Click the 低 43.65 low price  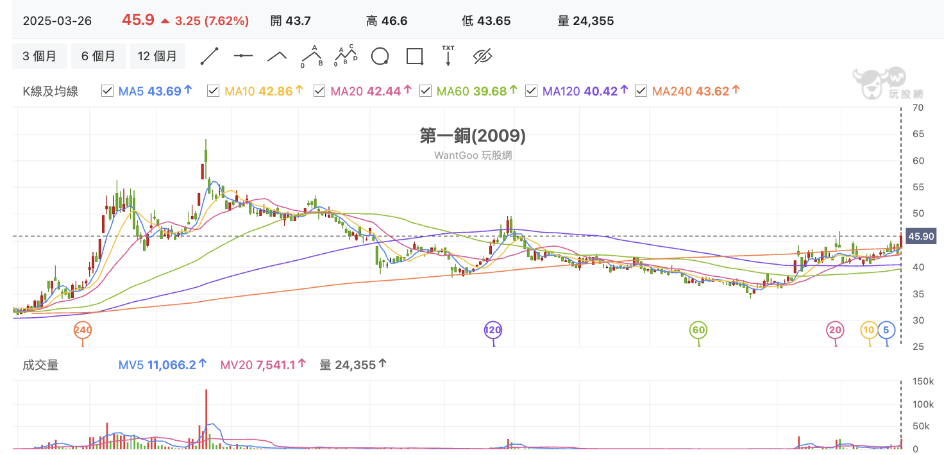(486, 21)
